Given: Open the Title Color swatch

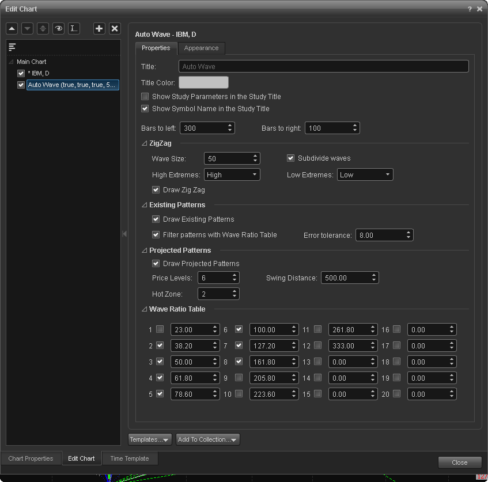Looking at the screenshot, I should pos(203,82).
